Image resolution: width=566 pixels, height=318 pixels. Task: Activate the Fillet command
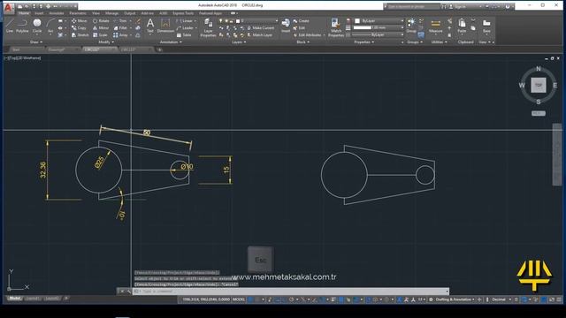click(x=120, y=27)
